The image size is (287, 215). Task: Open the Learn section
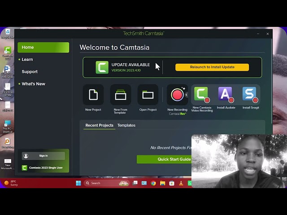coord(27,60)
